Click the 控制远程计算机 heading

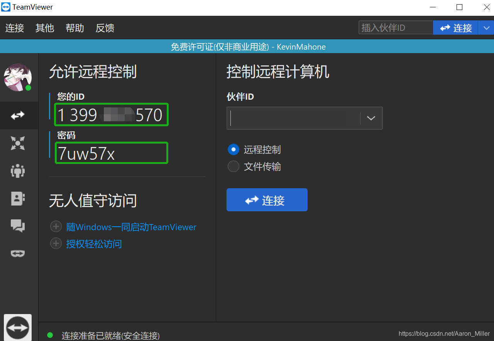tap(278, 72)
